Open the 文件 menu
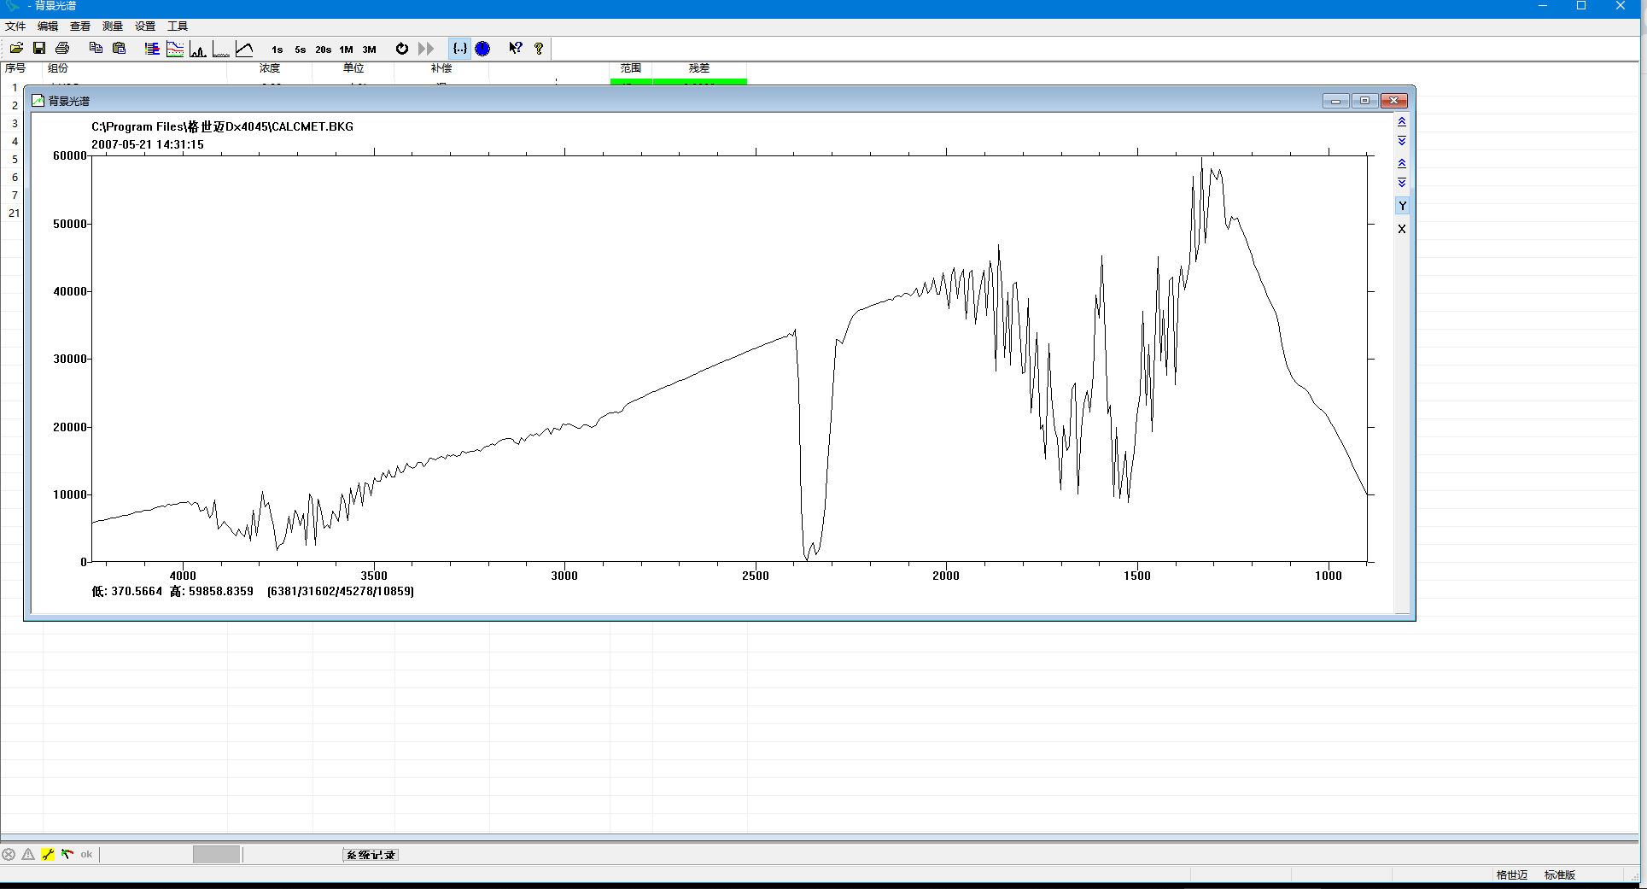Screen dimensions: 1647x889 15,26
